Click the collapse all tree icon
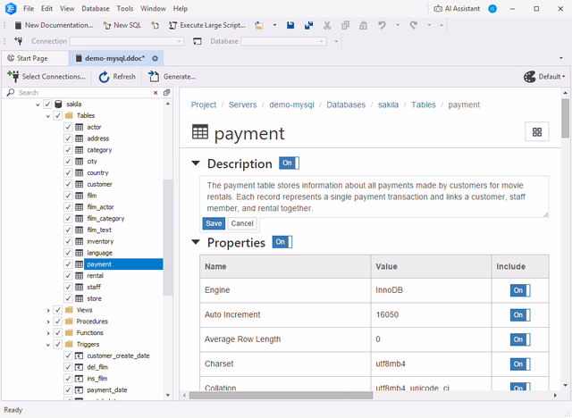The image size is (572, 418). click(x=166, y=93)
